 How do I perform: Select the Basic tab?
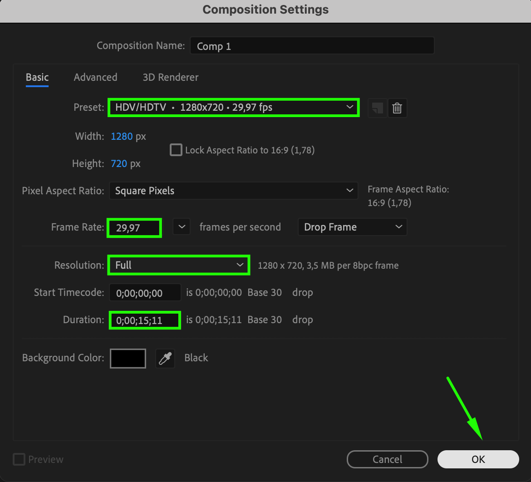[37, 77]
